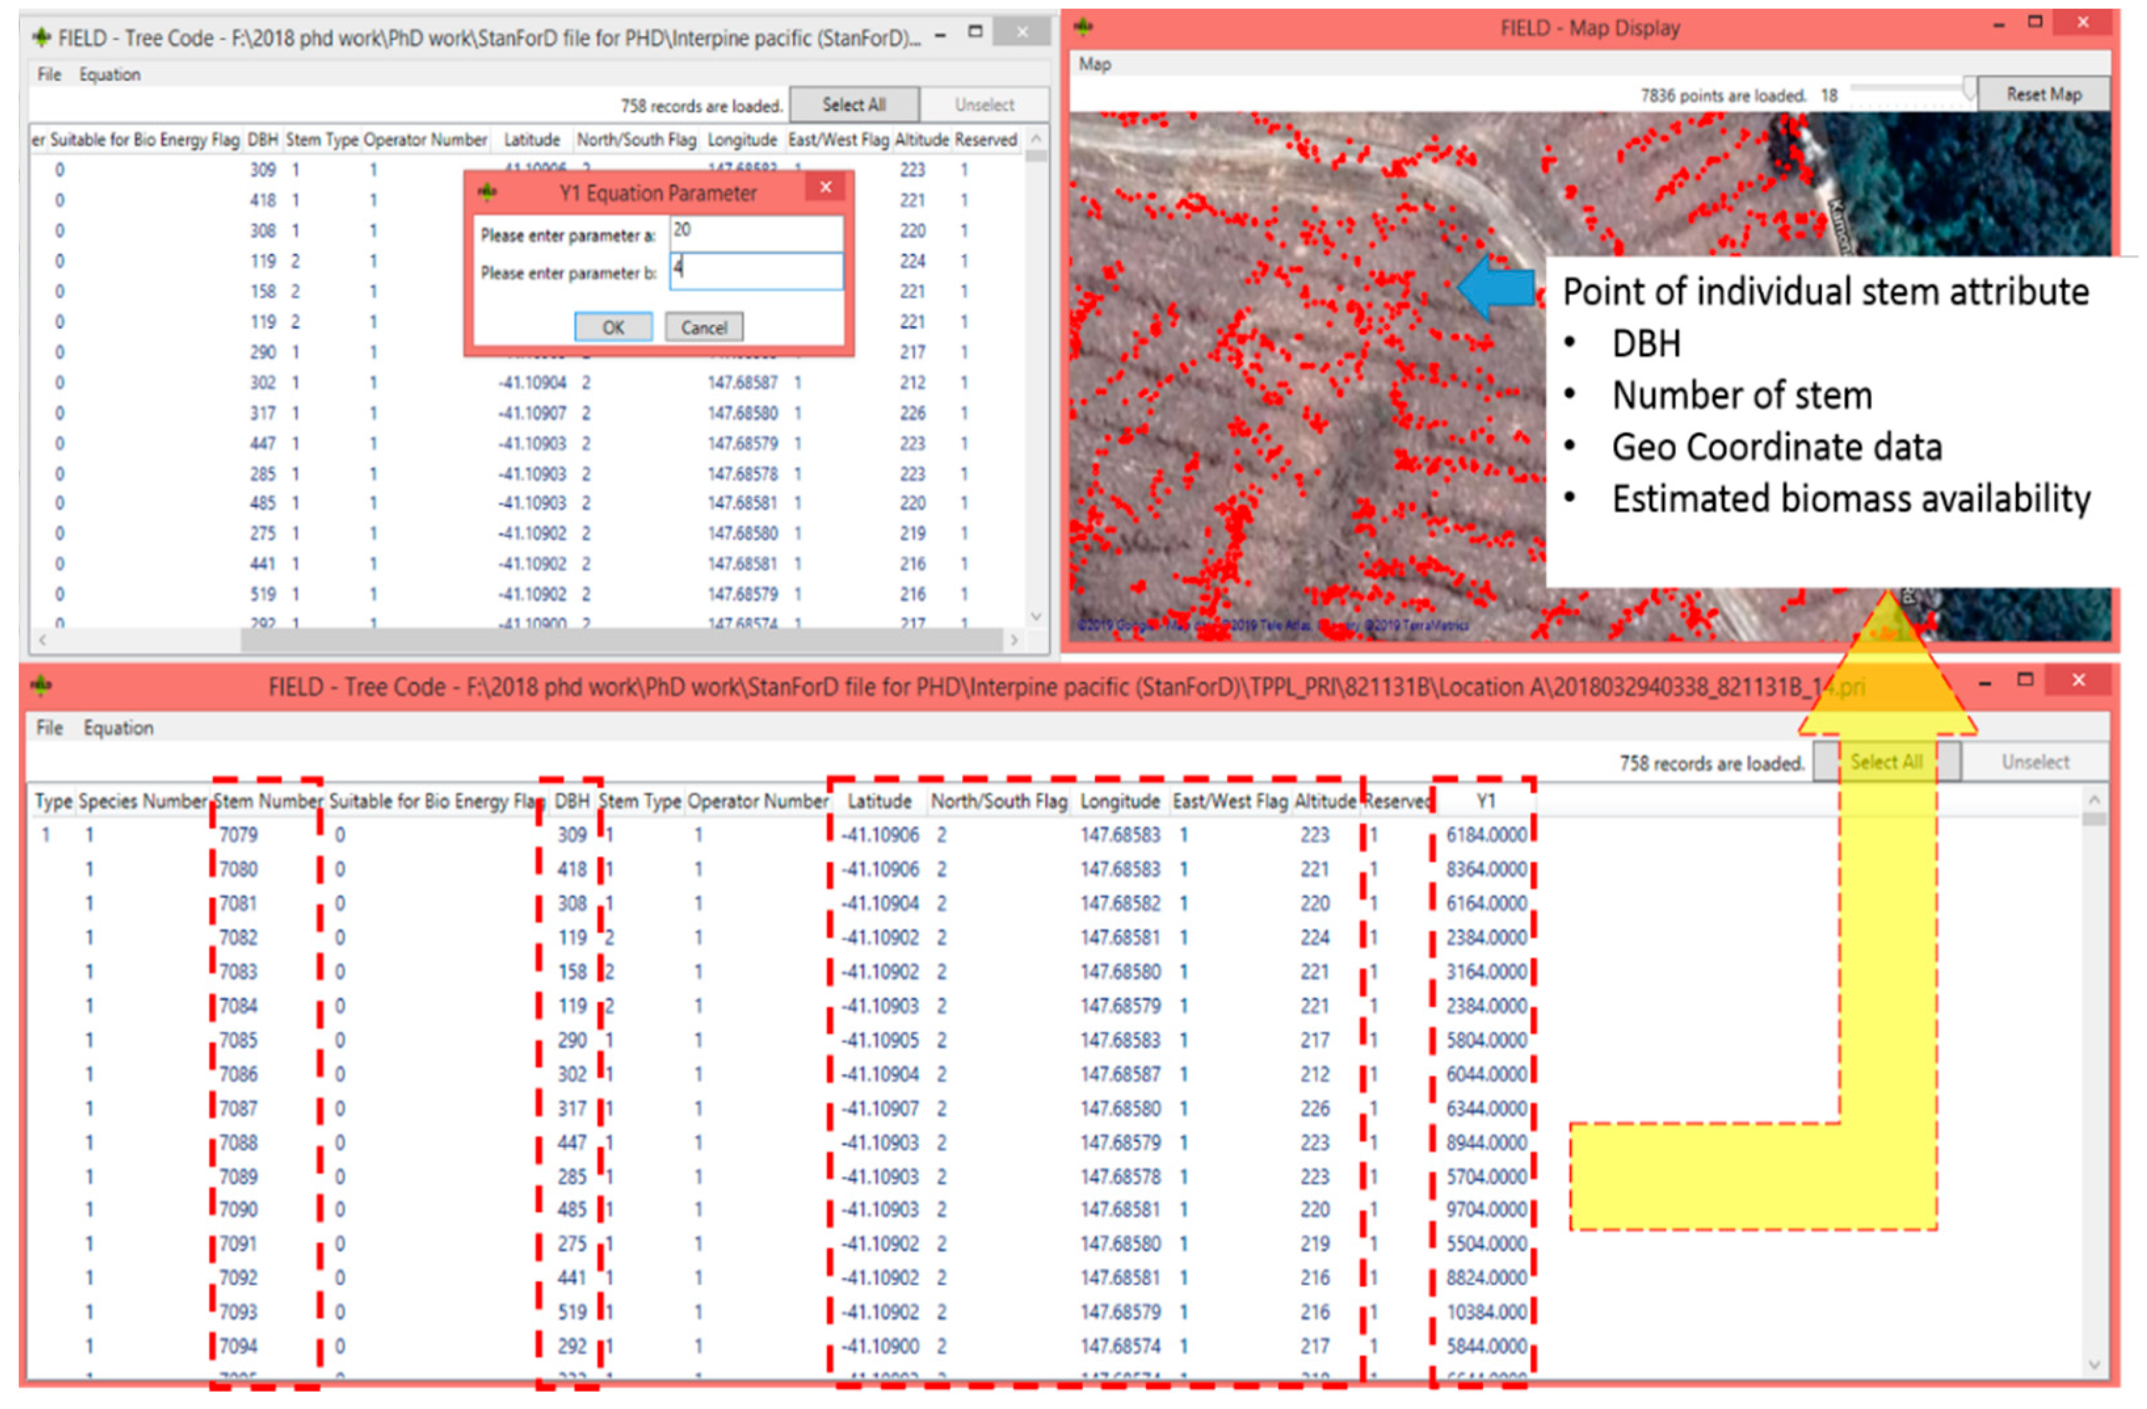Select stem number 7090 cell
This screenshot has height=1409, width=2147.
(x=238, y=1210)
